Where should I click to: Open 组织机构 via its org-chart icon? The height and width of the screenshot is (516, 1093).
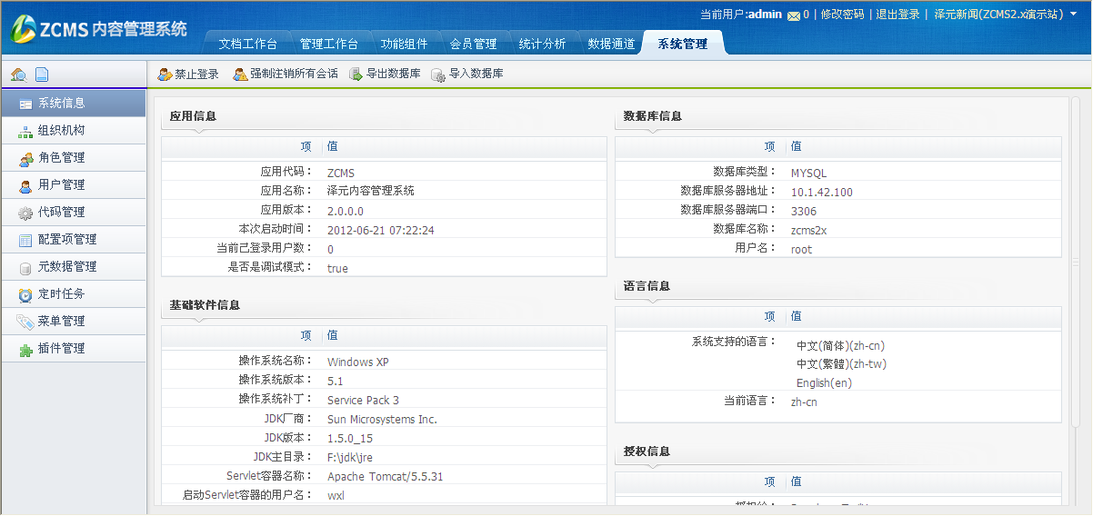pyautogui.click(x=25, y=131)
